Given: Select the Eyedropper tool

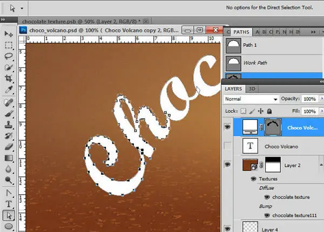Looking at the screenshot, I should (x=9, y=90).
